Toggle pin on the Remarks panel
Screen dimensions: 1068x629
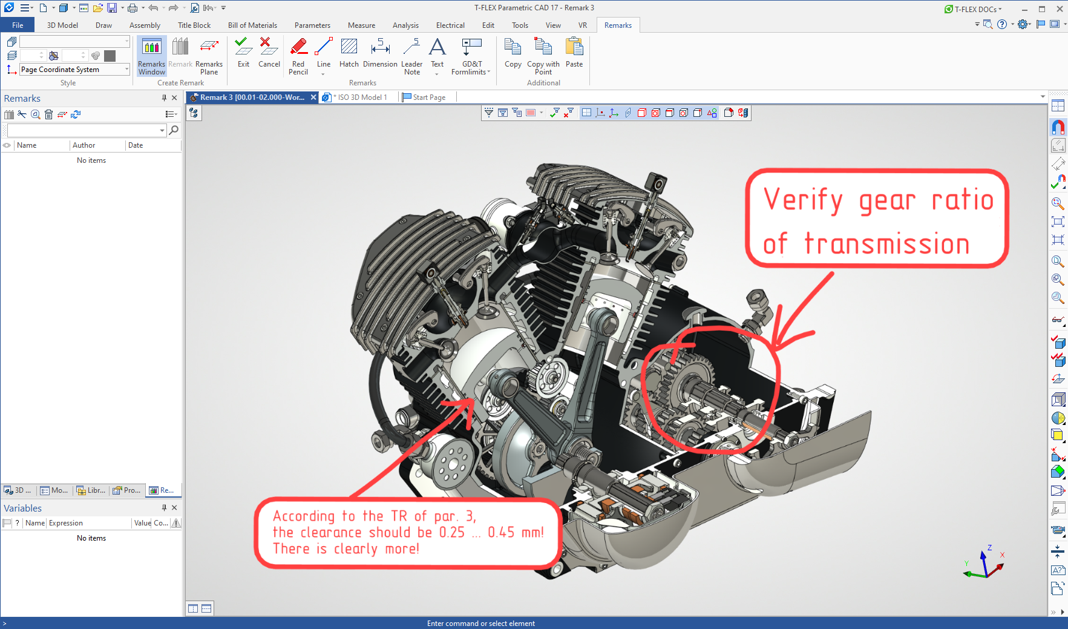[x=164, y=98]
